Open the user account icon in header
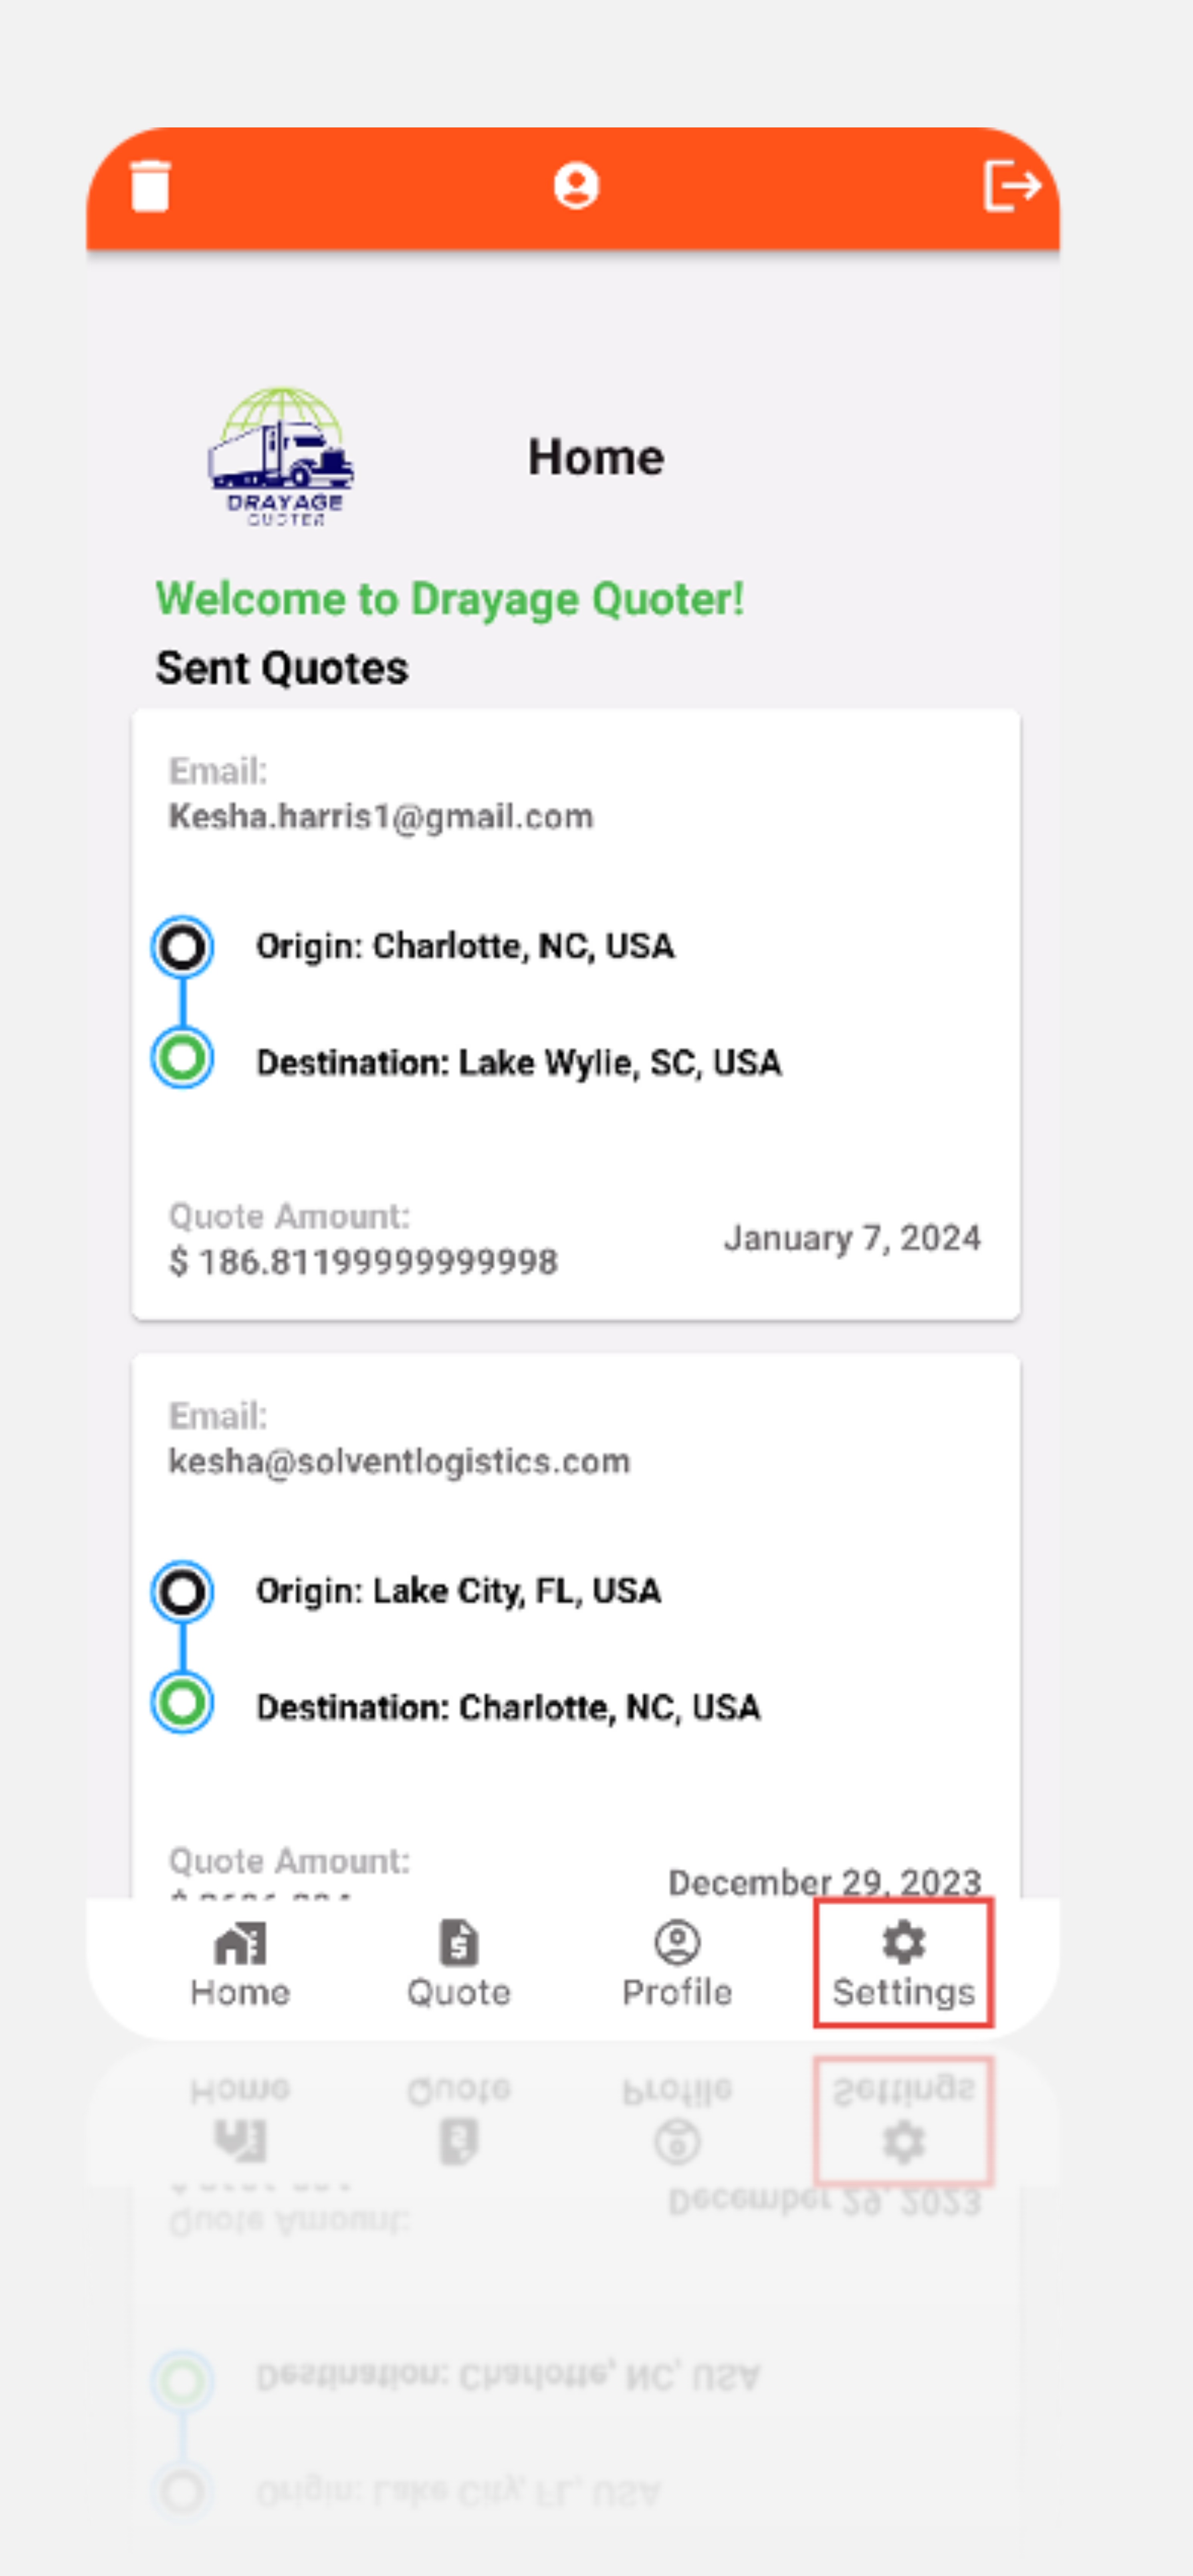The image size is (1193, 2576). 576,186
